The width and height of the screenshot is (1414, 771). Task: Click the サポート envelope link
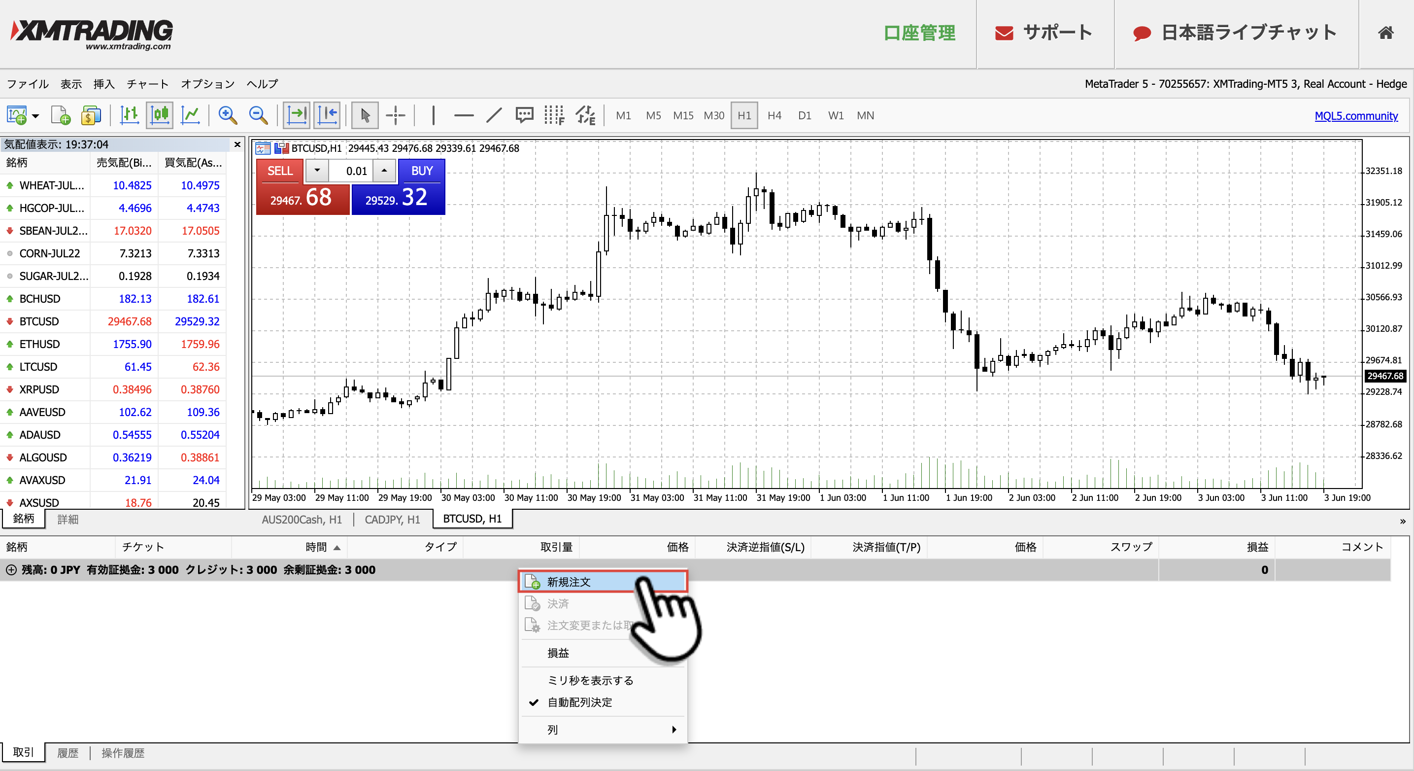coord(1044,33)
